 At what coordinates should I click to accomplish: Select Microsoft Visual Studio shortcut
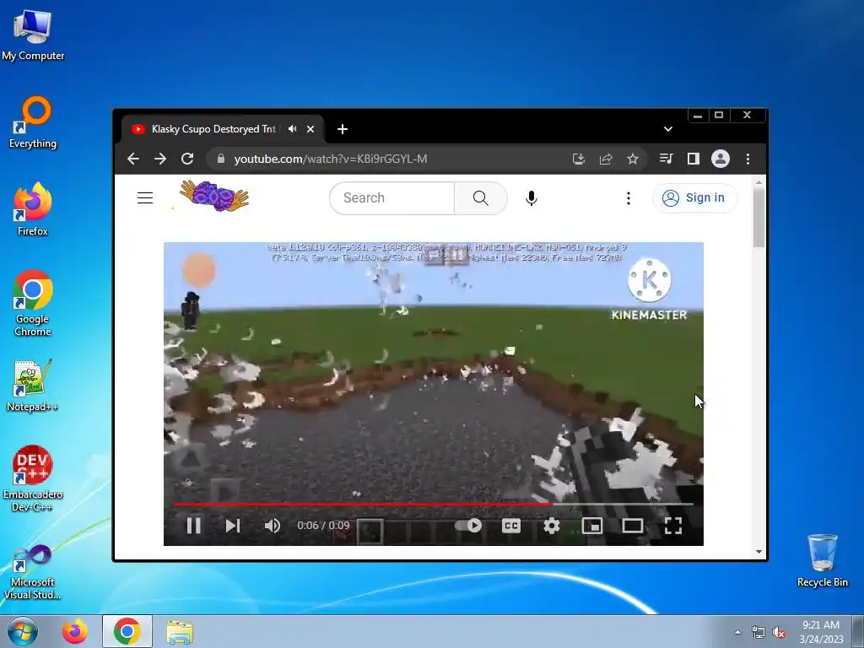point(33,572)
